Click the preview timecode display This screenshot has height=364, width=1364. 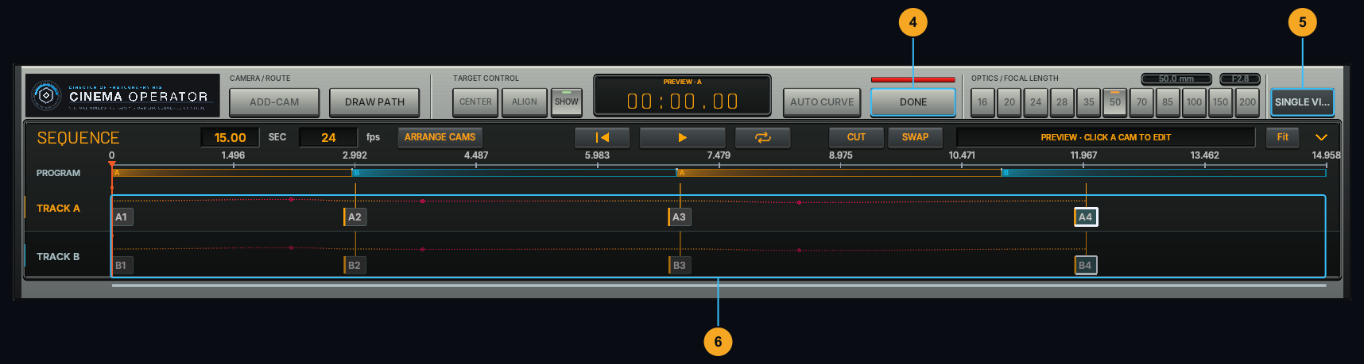[682, 95]
